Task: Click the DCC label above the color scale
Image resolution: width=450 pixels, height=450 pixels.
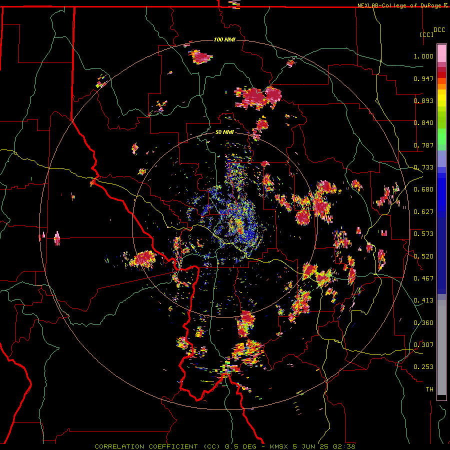Action: coord(439,30)
